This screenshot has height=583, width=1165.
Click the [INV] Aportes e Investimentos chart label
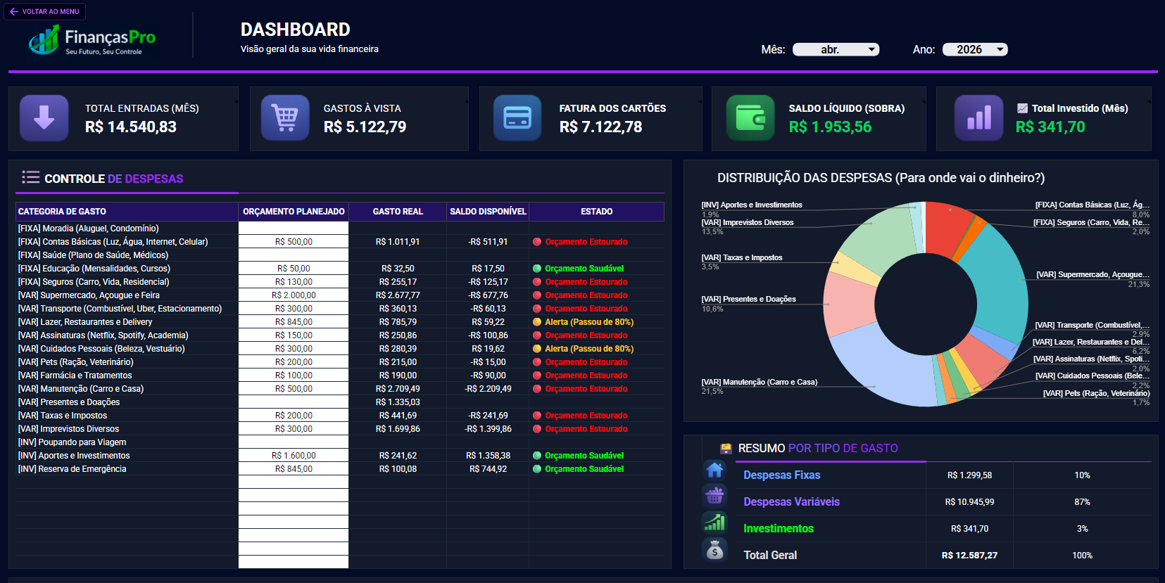click(752, 205)
